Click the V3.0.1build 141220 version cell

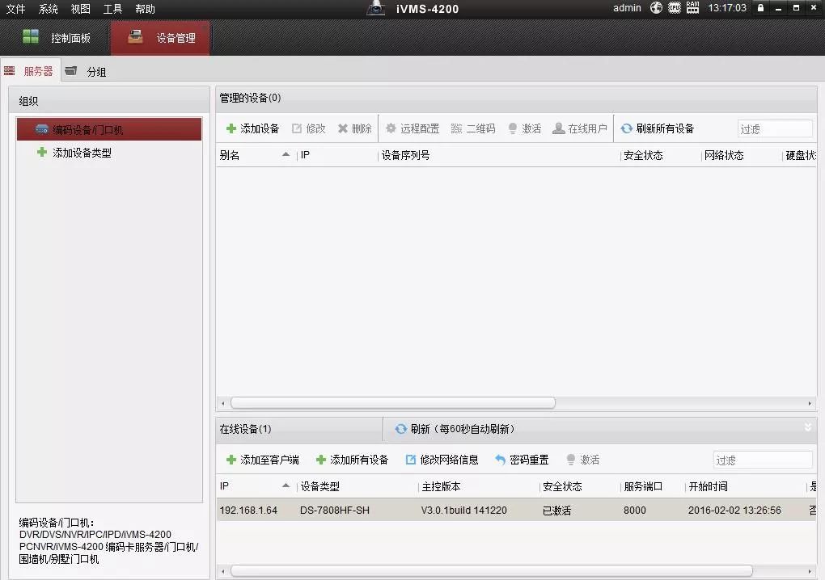tap(464, 511)
